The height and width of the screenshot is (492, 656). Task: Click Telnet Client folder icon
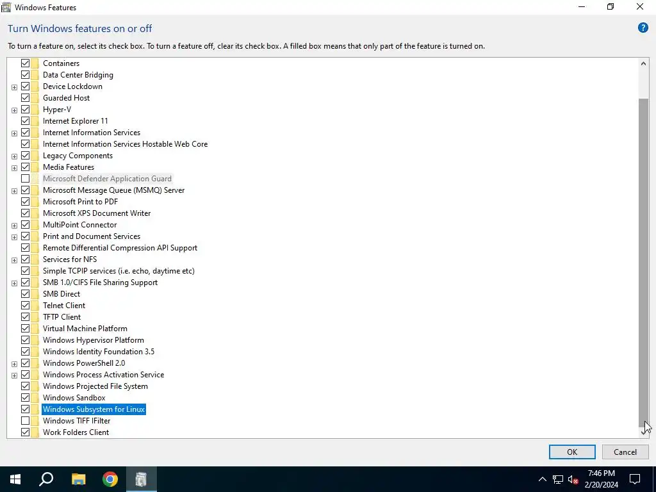pos(35,306)
